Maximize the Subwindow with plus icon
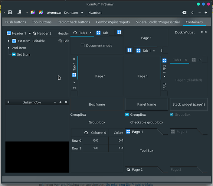This screenshot has height=186, width=213. point(60,102)
